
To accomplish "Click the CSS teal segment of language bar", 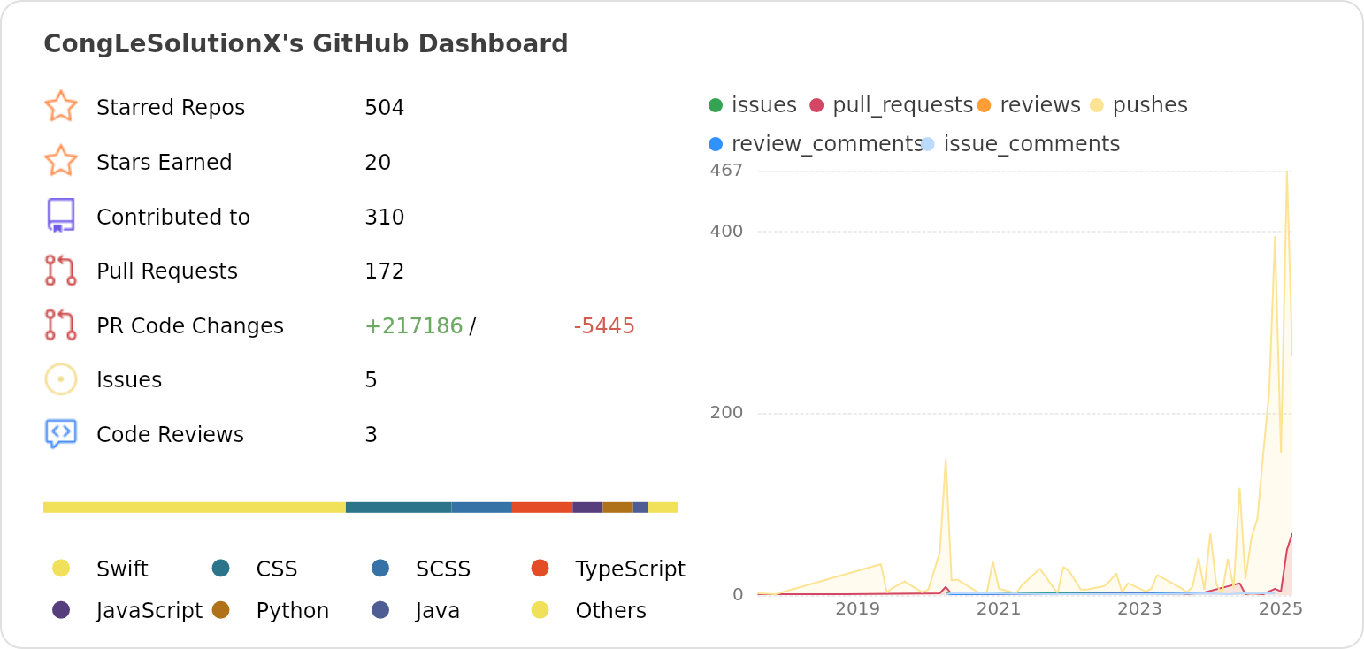I will 398,508.
